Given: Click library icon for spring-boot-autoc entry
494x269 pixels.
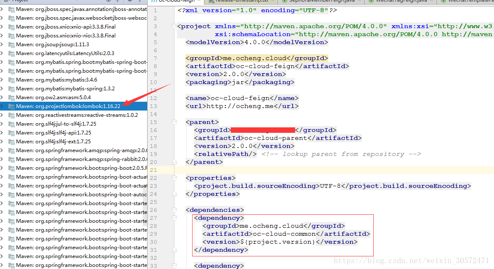Looking at the screenshot, I should (x=12, y=195).
